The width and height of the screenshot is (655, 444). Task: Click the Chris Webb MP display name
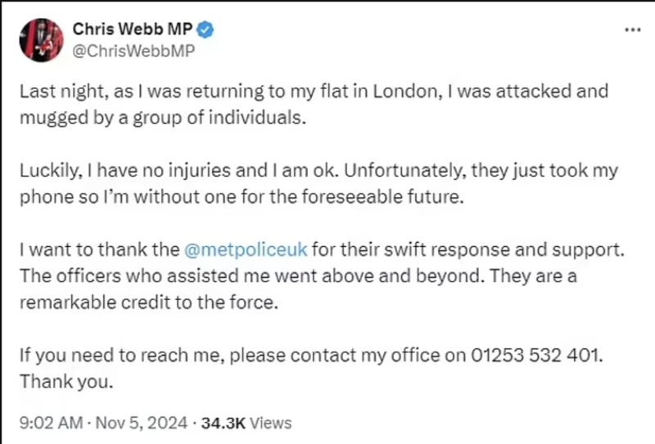click(x=133, y=29)
